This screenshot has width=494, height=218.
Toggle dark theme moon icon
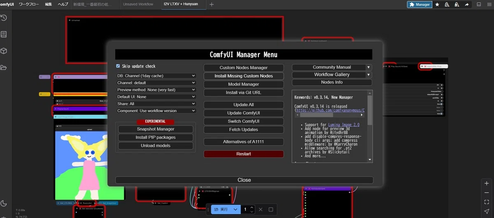(x=4, y=203)
